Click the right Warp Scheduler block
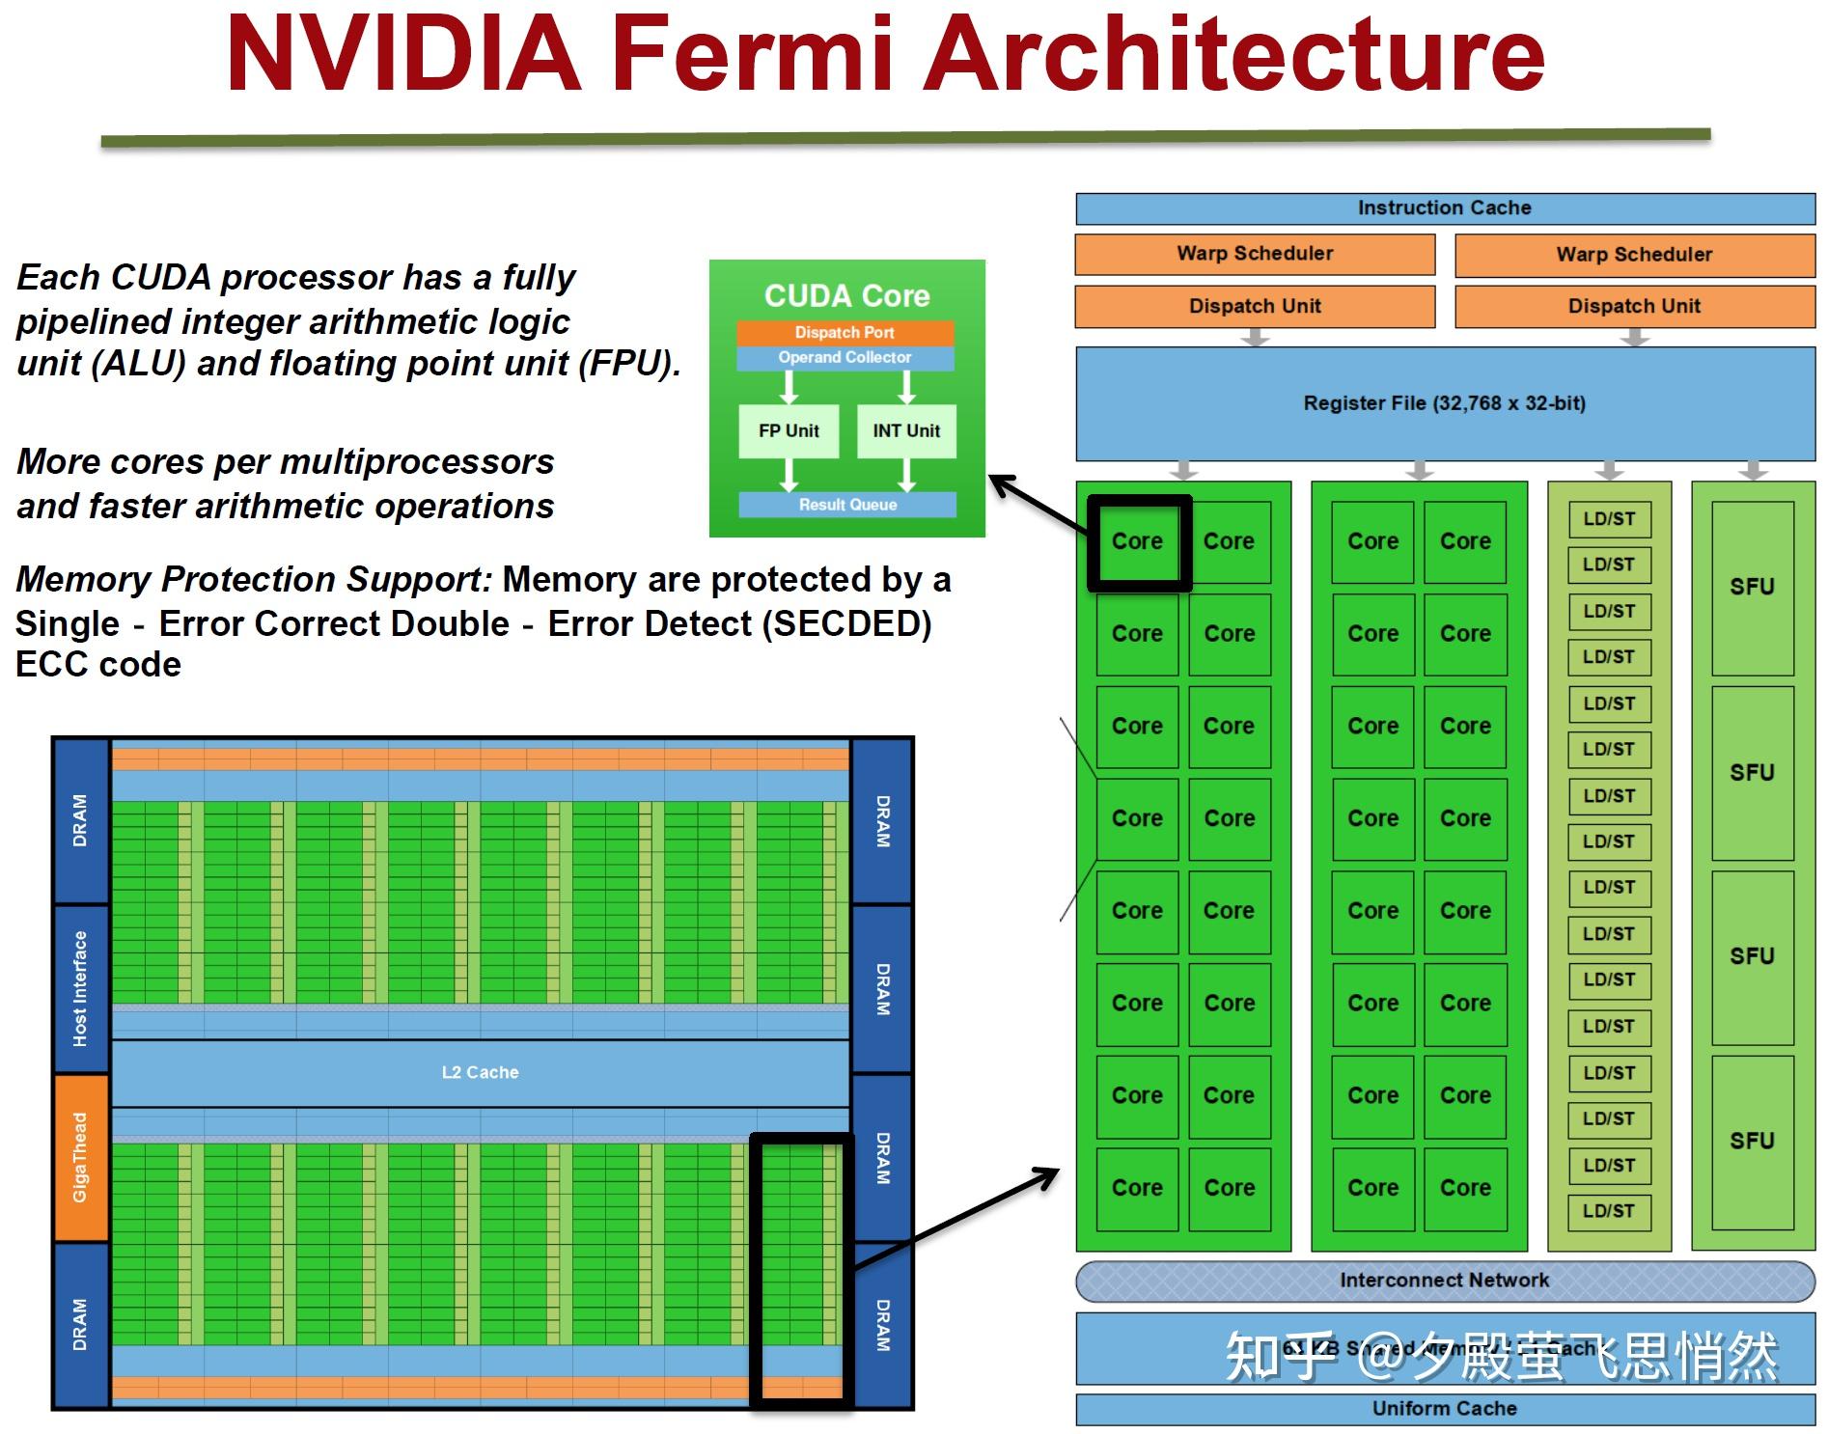The width and height of the screenshot is (1828, 1434). pyautogui.click(x=1634, y=255)
